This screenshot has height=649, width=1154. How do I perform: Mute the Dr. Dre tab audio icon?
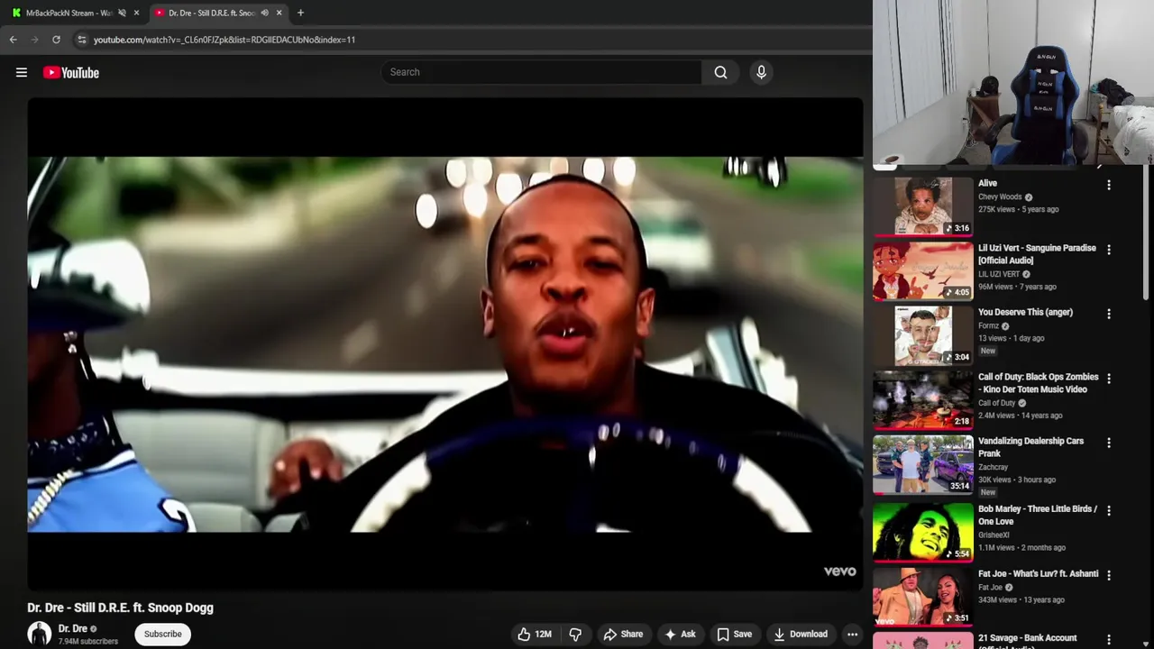(264, 13)
